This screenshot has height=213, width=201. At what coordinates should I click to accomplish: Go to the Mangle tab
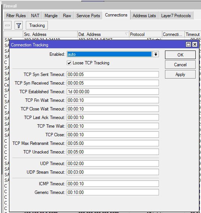pyautogui.click(x=51, y=16)
